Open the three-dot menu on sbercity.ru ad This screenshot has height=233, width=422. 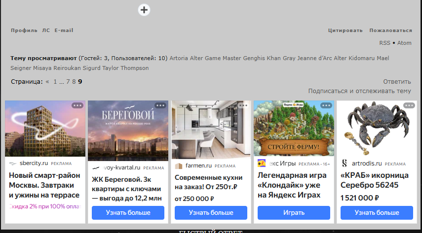click(x=77, y=105)
